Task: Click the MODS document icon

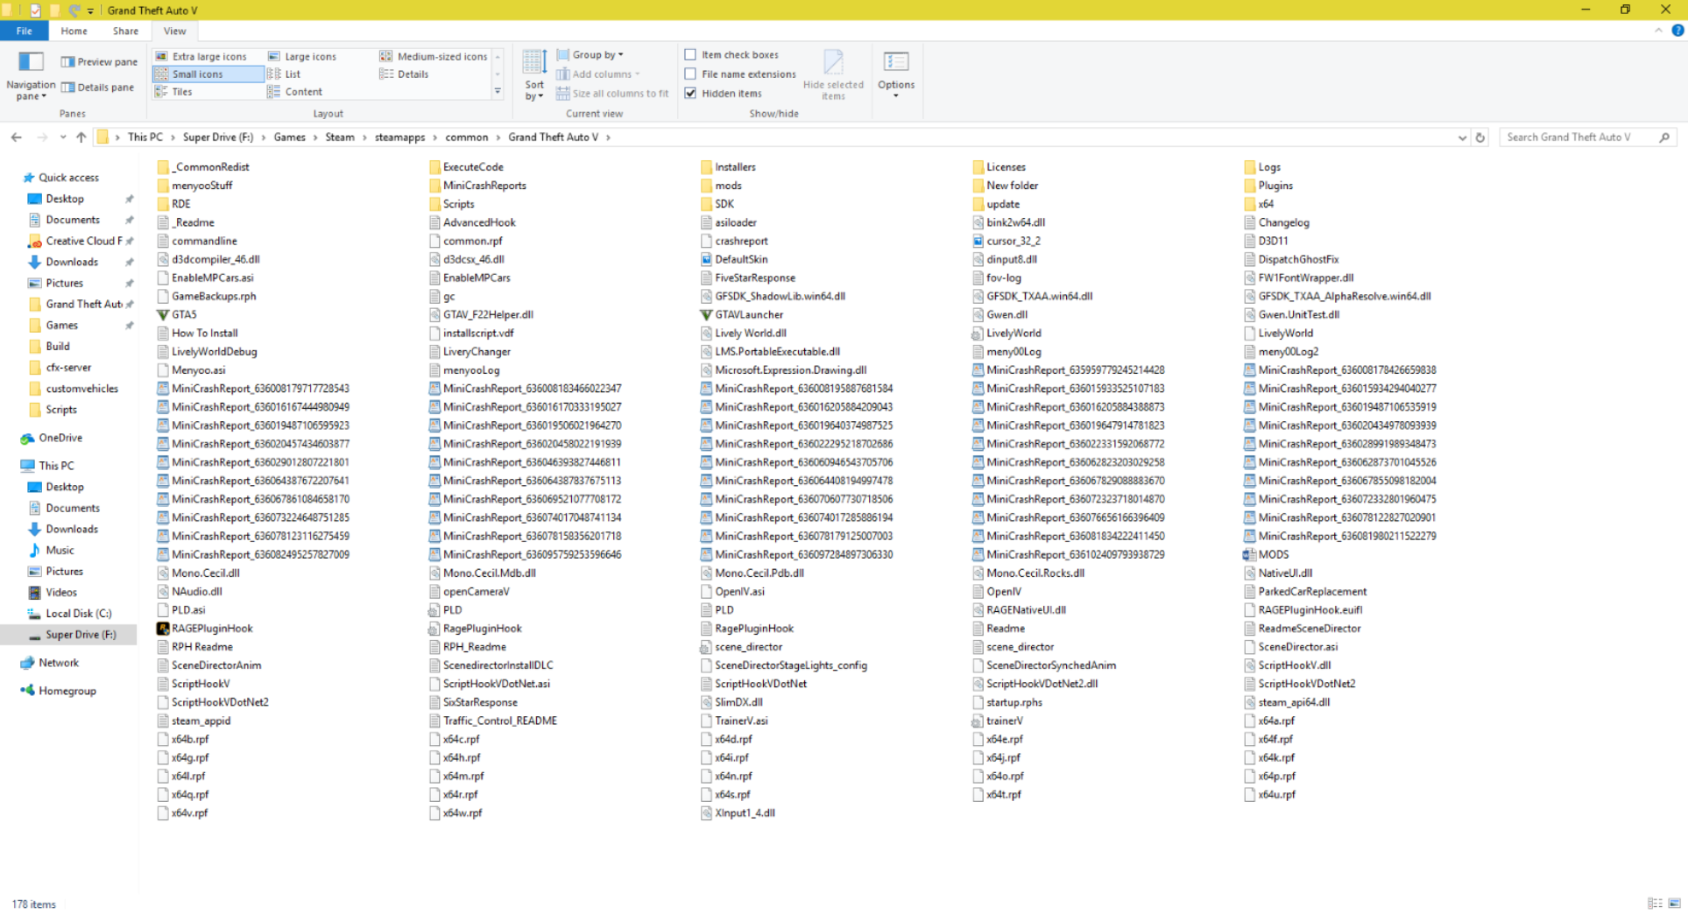Action: (x=1249, y=555)
